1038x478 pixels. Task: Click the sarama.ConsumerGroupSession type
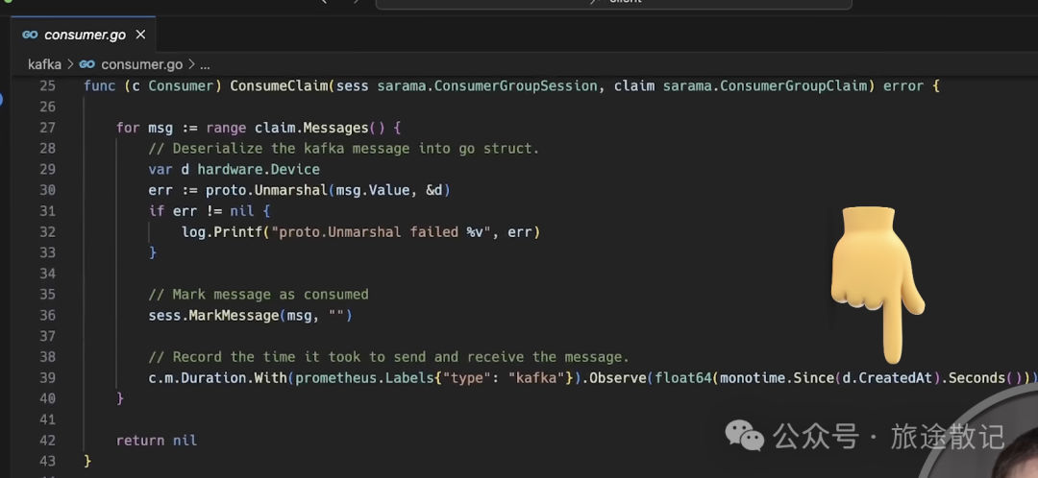point(486,86)
